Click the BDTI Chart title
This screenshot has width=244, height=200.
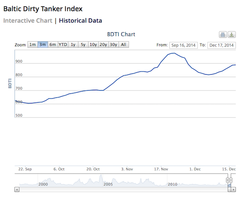[121, 34]
